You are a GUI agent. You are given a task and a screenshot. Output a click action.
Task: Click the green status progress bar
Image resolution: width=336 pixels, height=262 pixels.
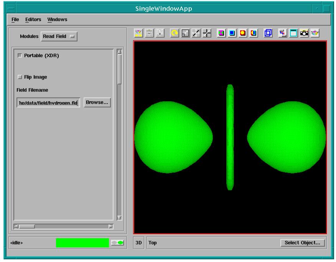82,243
